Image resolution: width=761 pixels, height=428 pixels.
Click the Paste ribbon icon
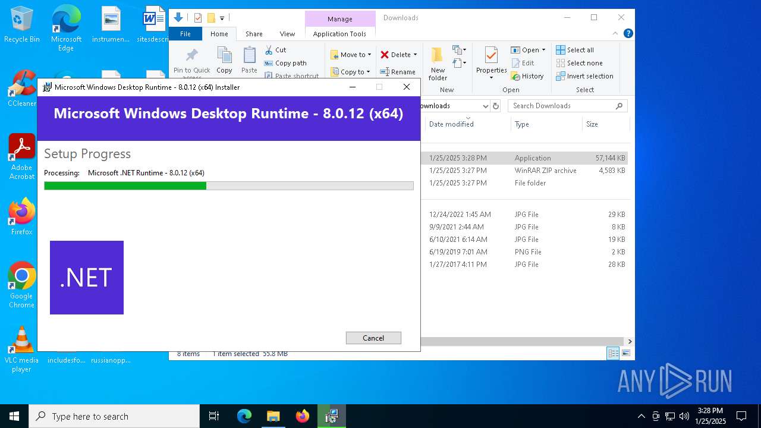[x=249, y=60]
